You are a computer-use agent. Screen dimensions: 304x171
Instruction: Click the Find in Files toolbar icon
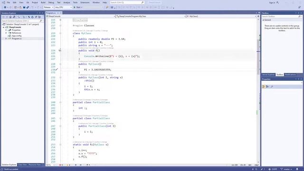(107, 8)
